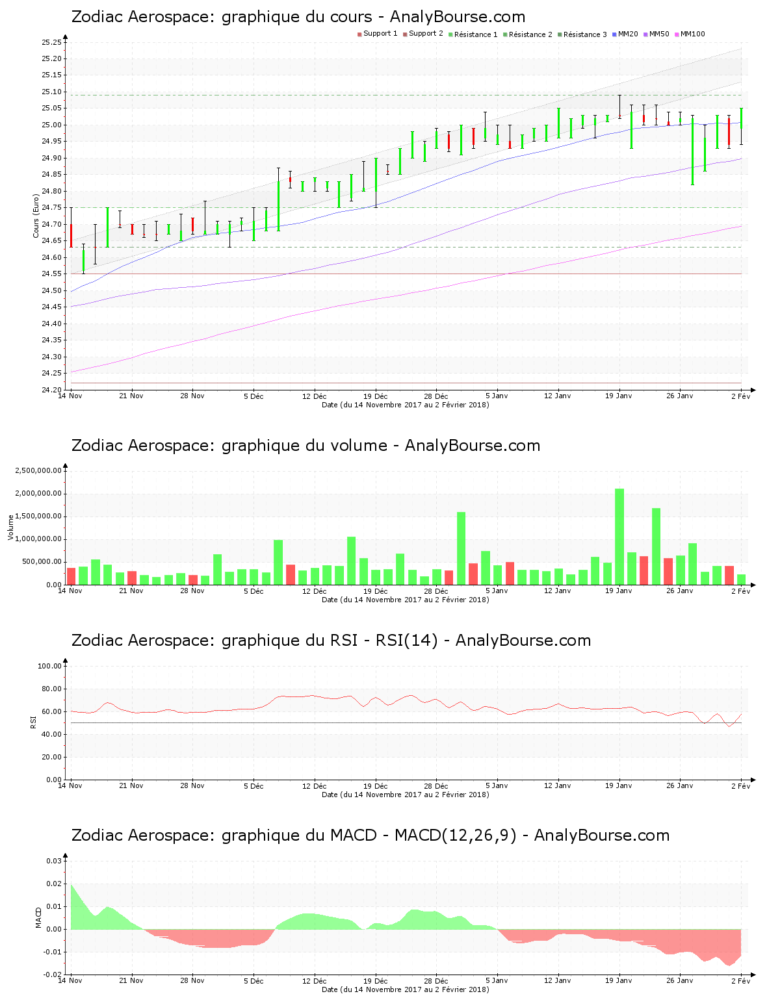Select the 'Résistance 2' legend label
The width and height of the screenshot is (780, 1007).
530,34
